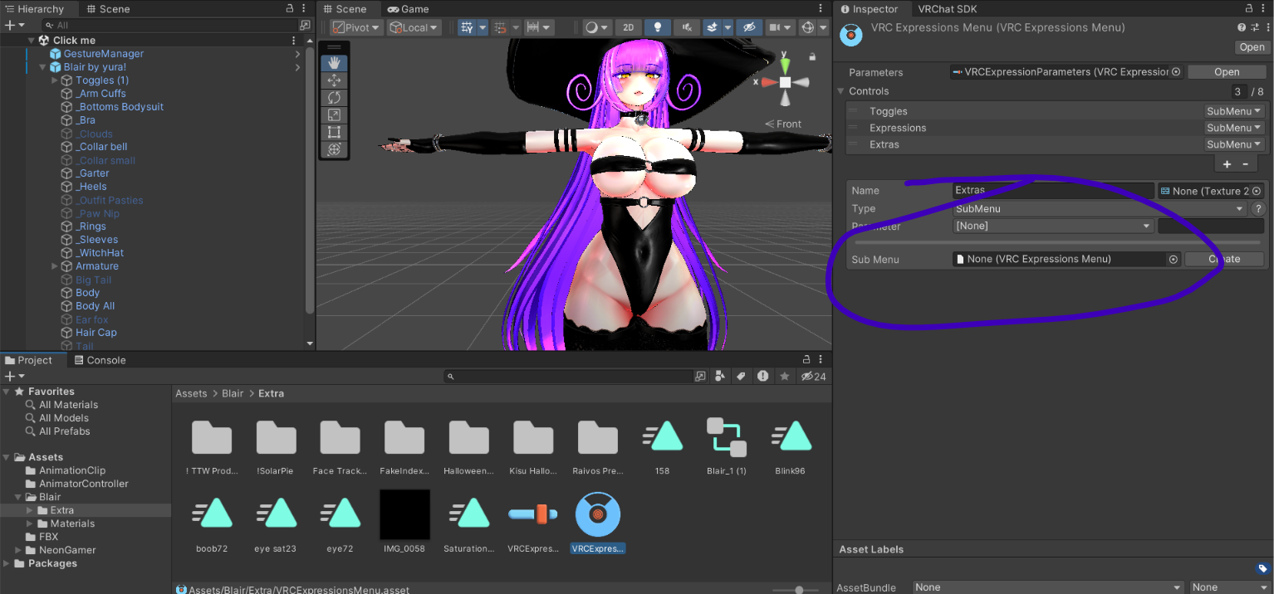Screen dimensions: 1274x594
Task: Select the boob72 animation asset
Action: click(212, 524)
